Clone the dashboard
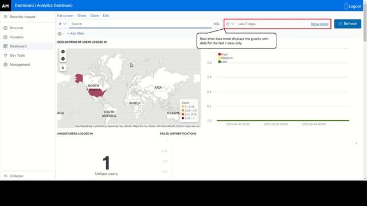The height and width of the screenshot is (206, 367). click(95, 15)
